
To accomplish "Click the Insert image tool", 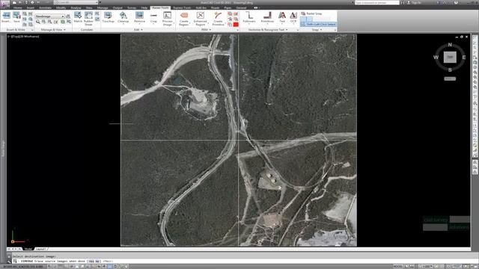I will 6,17.
